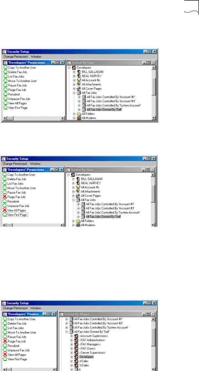Click the <Account Supervisors> group icon
Image resolution: width=199 pixels, height=371 pixels.
(76, 336)
